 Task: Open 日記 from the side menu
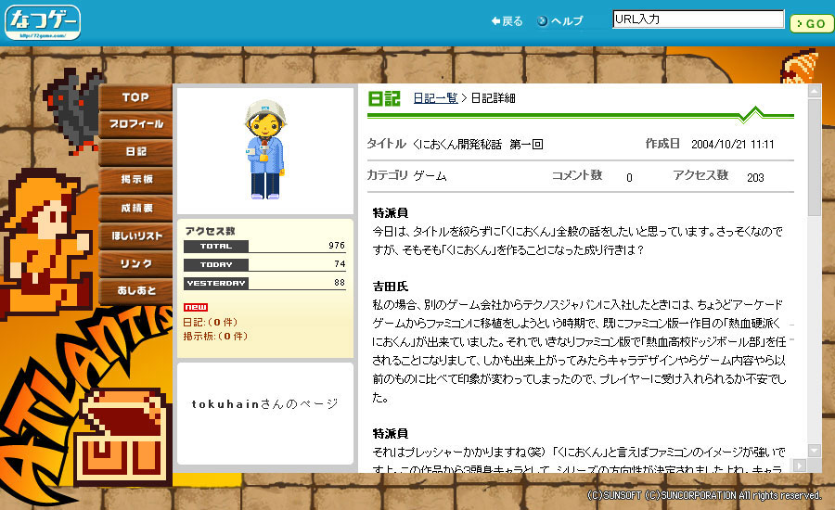[135, 152]
